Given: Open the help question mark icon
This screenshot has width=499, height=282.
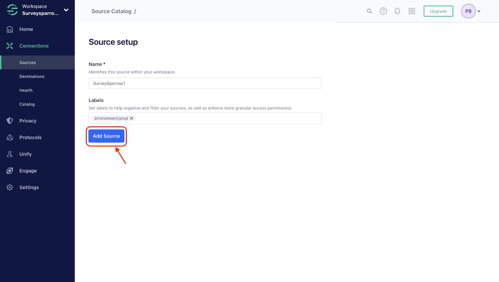Looking at the screenshot, I should (383, 11).
